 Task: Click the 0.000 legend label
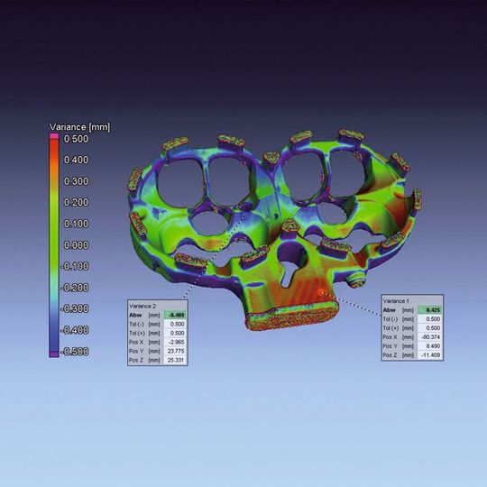pos(76,245)
